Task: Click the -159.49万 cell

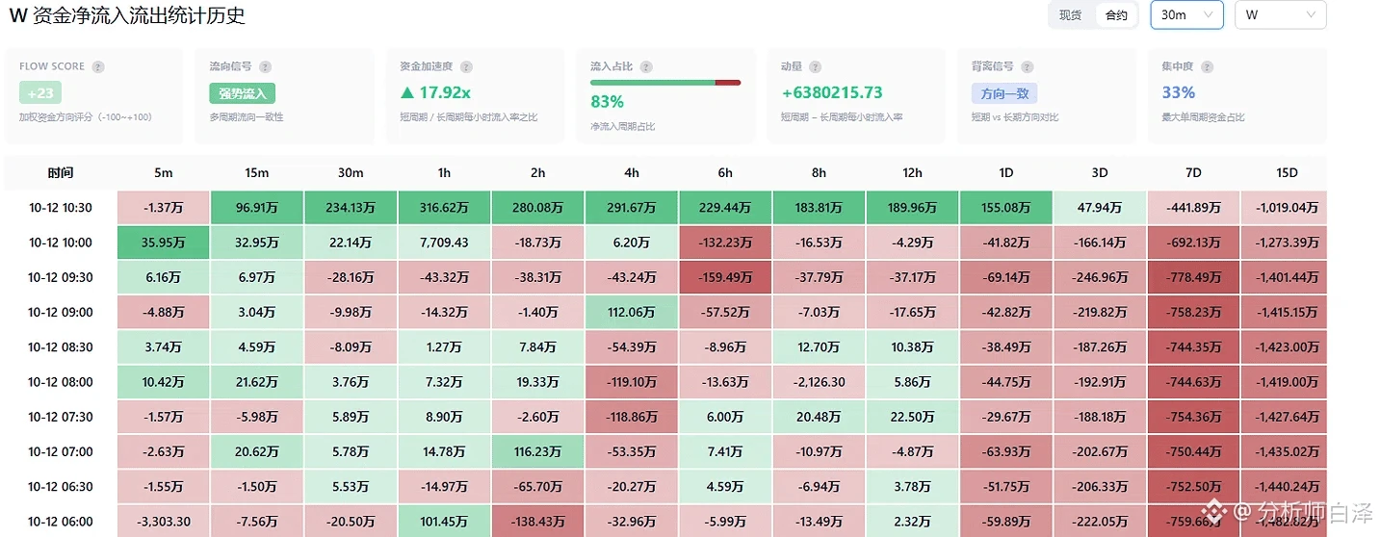Action: (x=725, y=277)
